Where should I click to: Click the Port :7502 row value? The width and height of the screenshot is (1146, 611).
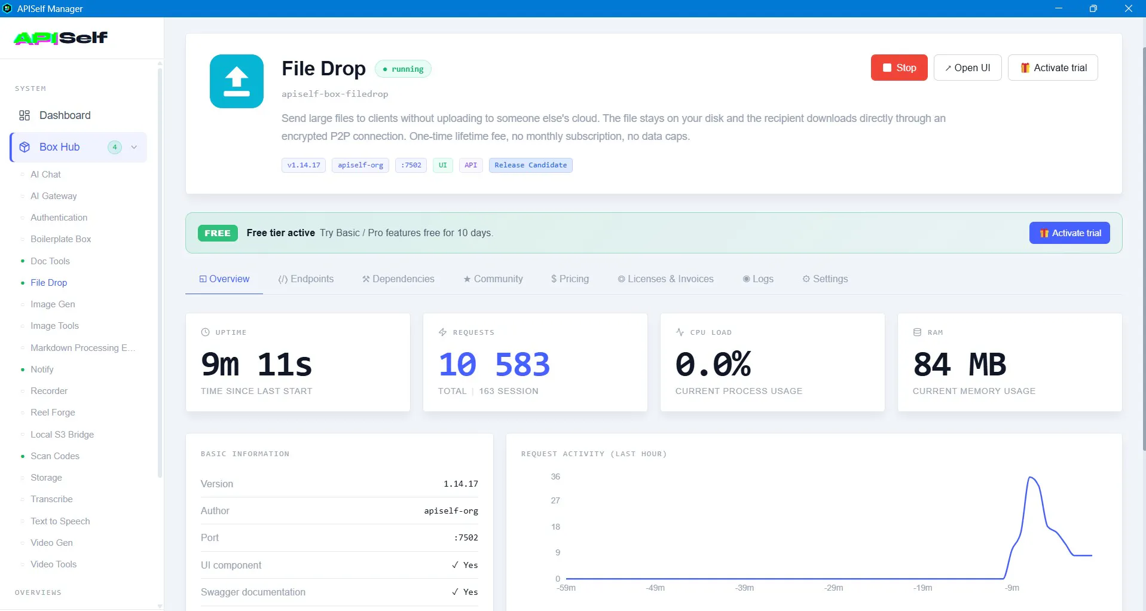pyautogui.click(x=466, y=537)
